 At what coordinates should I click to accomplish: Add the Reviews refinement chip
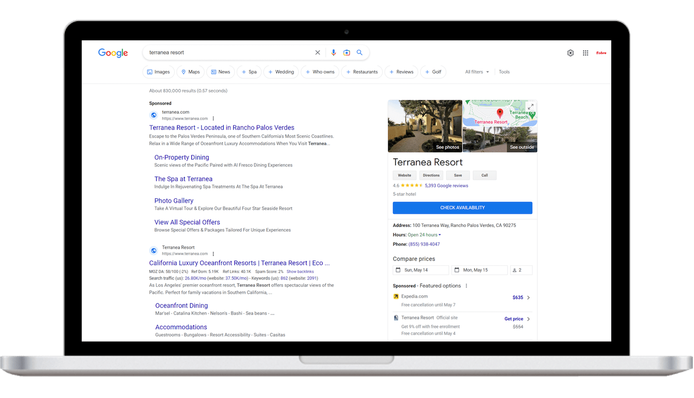pyautogui.click(x=401, y=72)
